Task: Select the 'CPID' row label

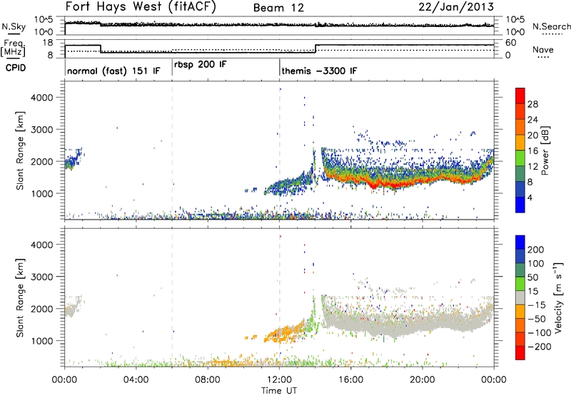Action: pos(15,68)
